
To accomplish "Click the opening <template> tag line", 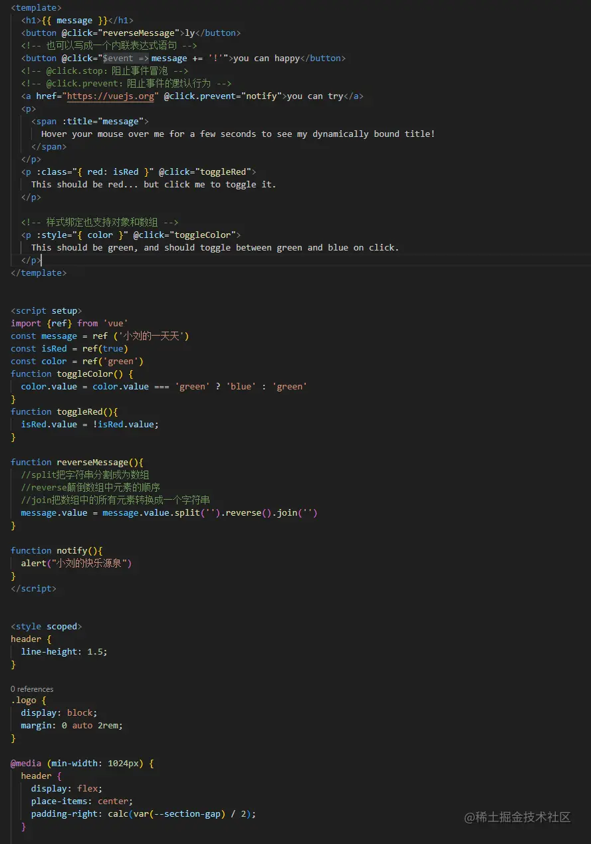I will pyautogui.click(x=36, y=7).
